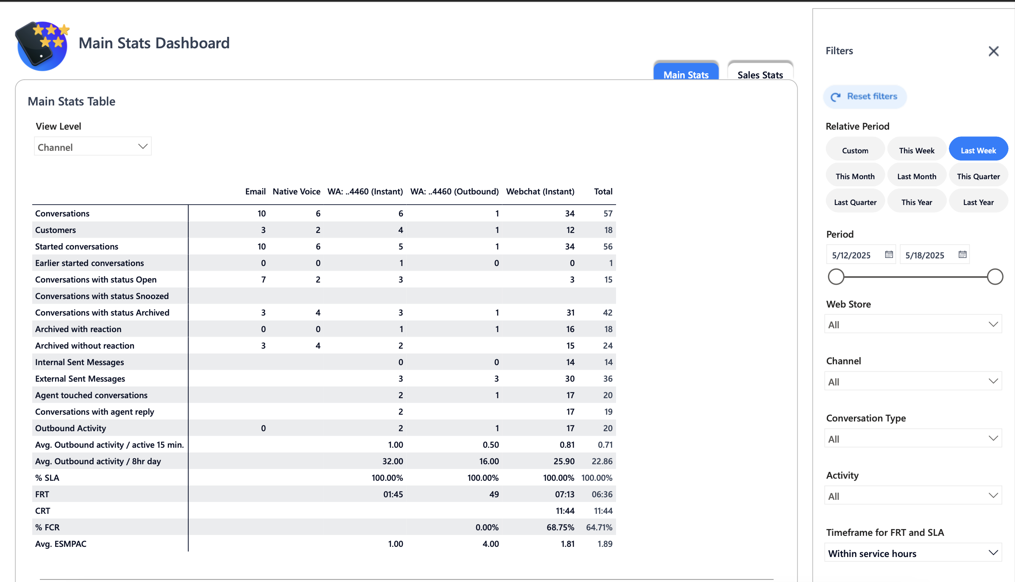Select the Custom relative period
This screenshot has height=582, width=1015.
pyautogui.click(x=855, y=150)
